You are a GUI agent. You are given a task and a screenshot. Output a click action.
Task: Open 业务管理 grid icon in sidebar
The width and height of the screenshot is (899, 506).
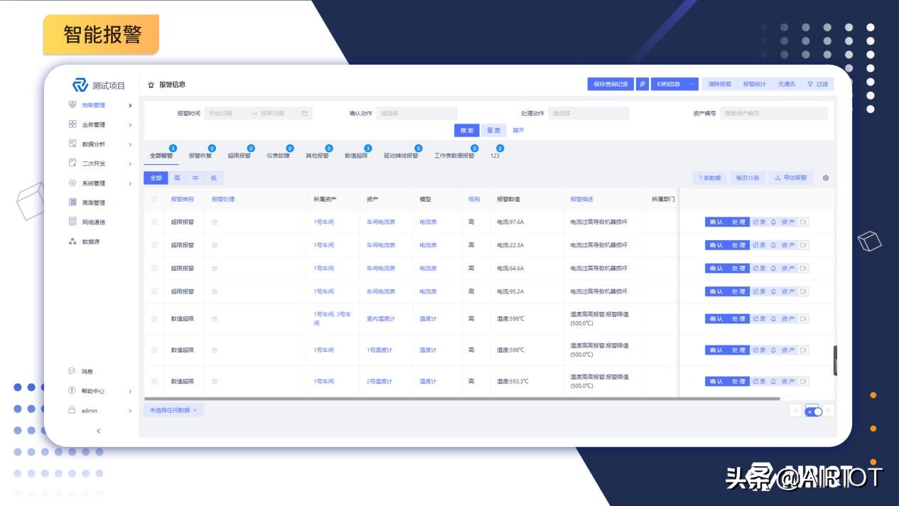click(72, 124)
